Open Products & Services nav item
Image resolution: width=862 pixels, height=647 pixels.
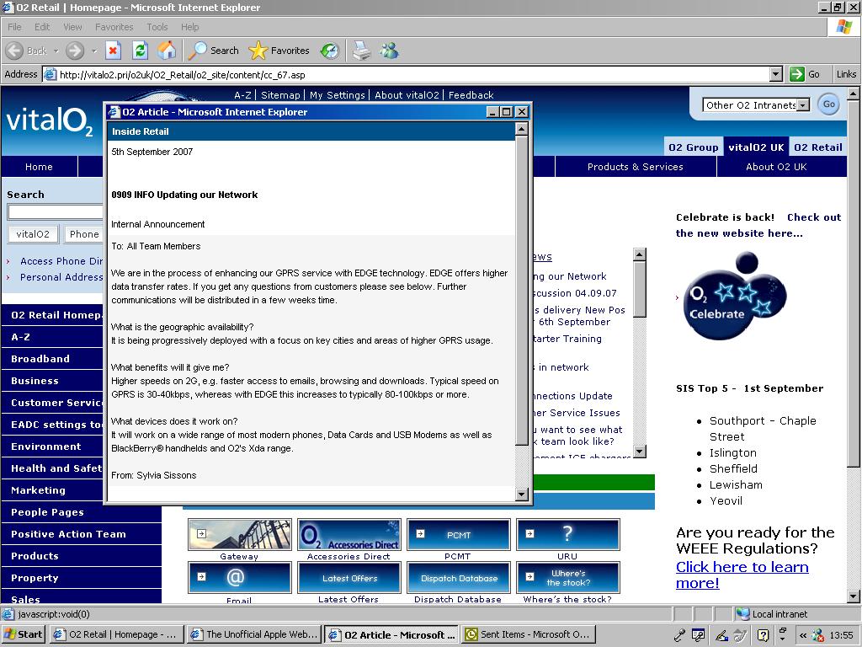[x=636, y=167]
